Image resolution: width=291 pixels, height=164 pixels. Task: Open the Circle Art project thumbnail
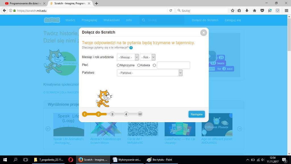tap(143, 129)
